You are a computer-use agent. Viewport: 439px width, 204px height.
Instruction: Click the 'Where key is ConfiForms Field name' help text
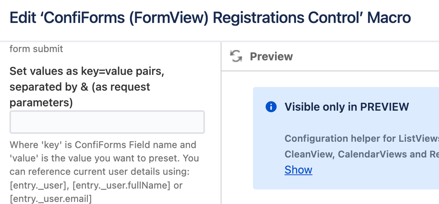coord(103,145)
